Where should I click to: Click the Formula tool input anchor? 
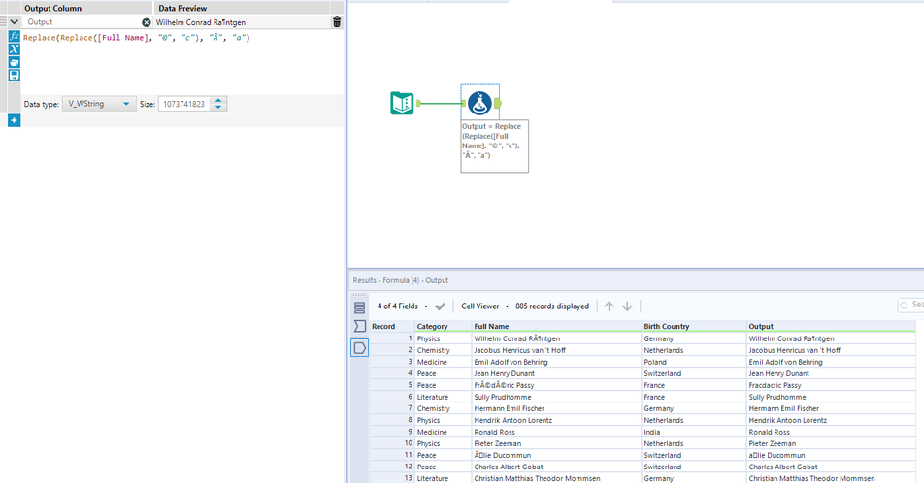tap(464, 103)
